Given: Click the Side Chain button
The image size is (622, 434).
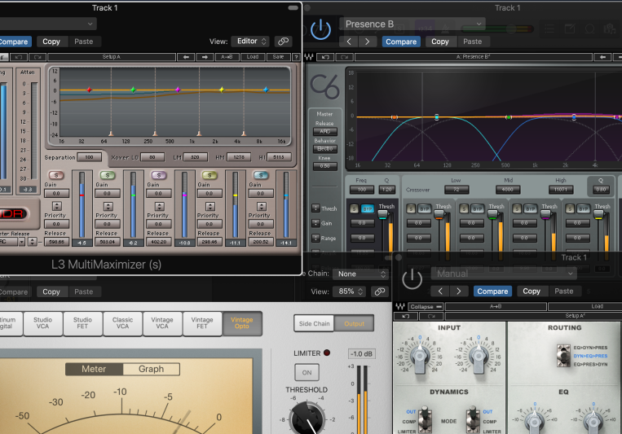Looking at the screenshot, I should [x=314, y=323].
